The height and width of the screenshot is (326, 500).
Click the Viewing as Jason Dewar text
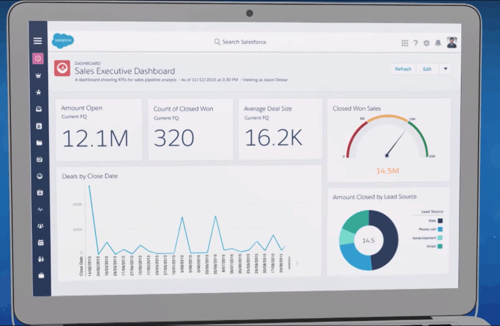click(265, 79)
